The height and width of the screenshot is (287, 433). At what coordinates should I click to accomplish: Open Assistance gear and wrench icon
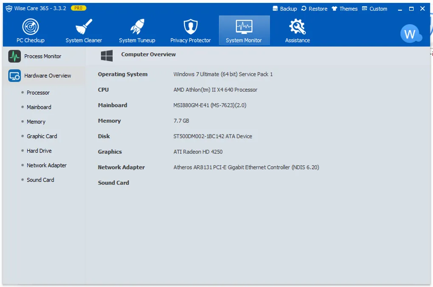(297, 27)
